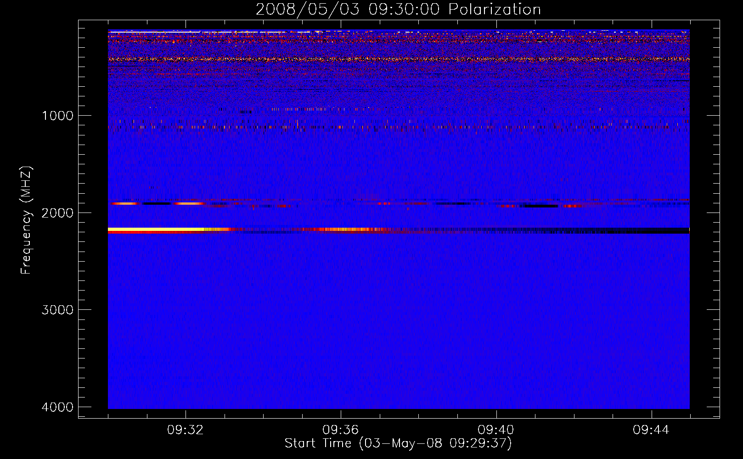
Task: Click the 09:32 time tick label
Action: 186,430
